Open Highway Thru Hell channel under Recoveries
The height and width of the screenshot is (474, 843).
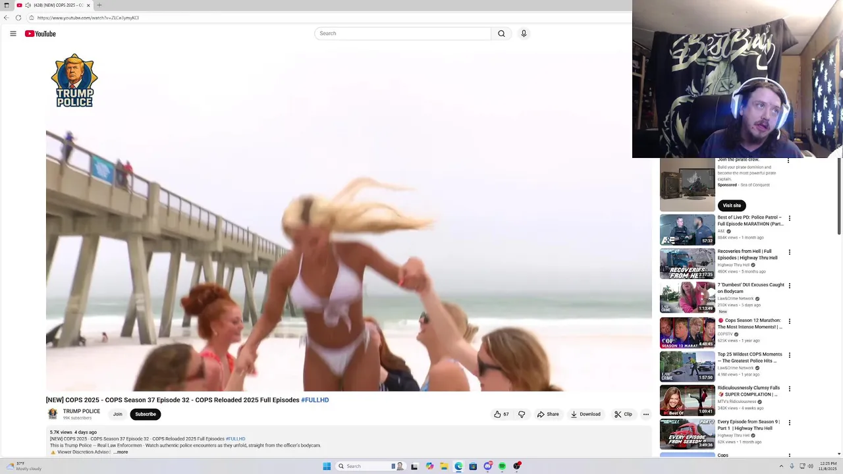(734, 265)
